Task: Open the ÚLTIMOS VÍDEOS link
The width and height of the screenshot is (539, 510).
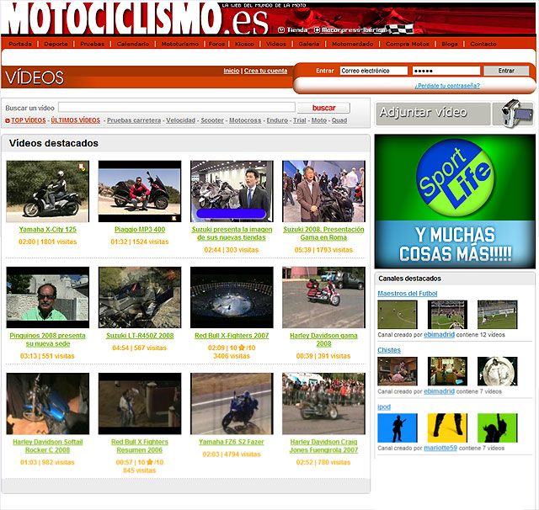Action: coord(75,120)
